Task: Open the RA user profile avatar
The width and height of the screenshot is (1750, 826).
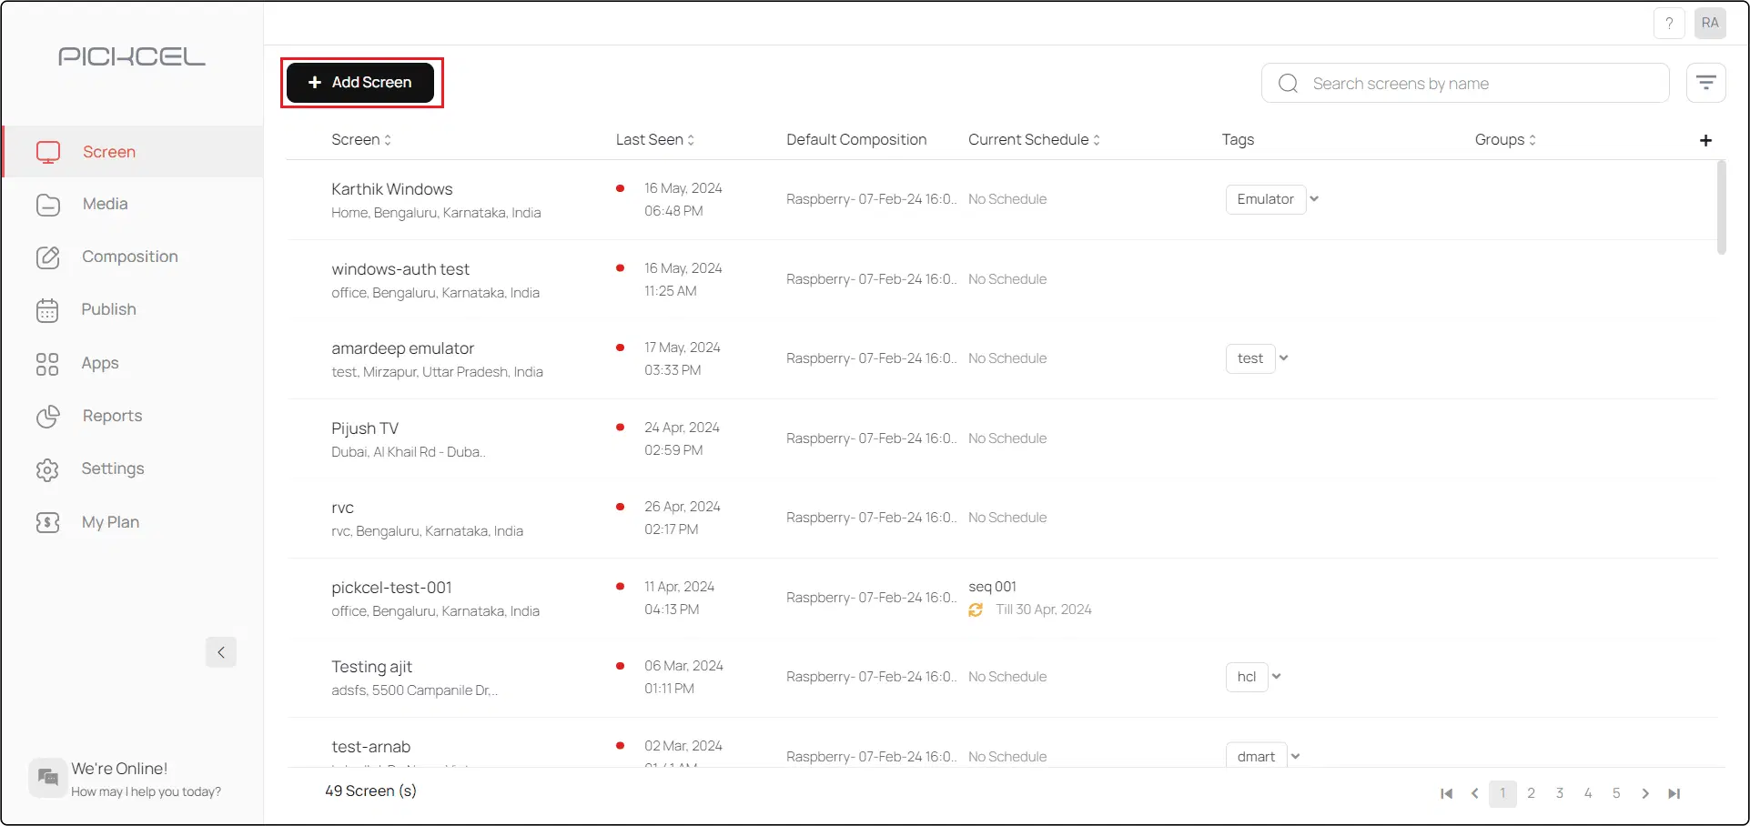Action: 1710,24
